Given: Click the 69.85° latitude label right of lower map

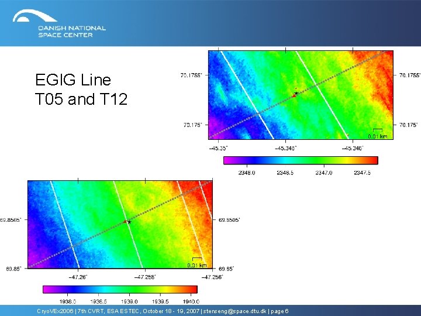Looking at the screenshot, I should coord(226,269).
